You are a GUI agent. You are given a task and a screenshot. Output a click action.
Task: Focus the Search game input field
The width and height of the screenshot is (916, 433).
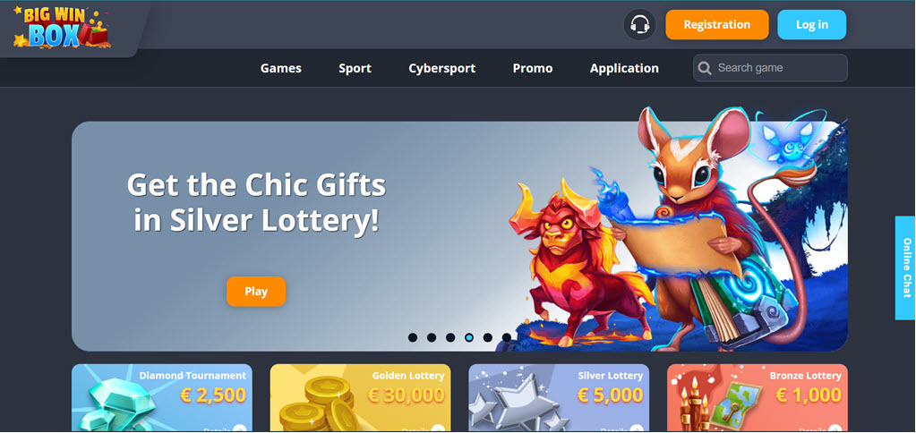pos(770,68)
